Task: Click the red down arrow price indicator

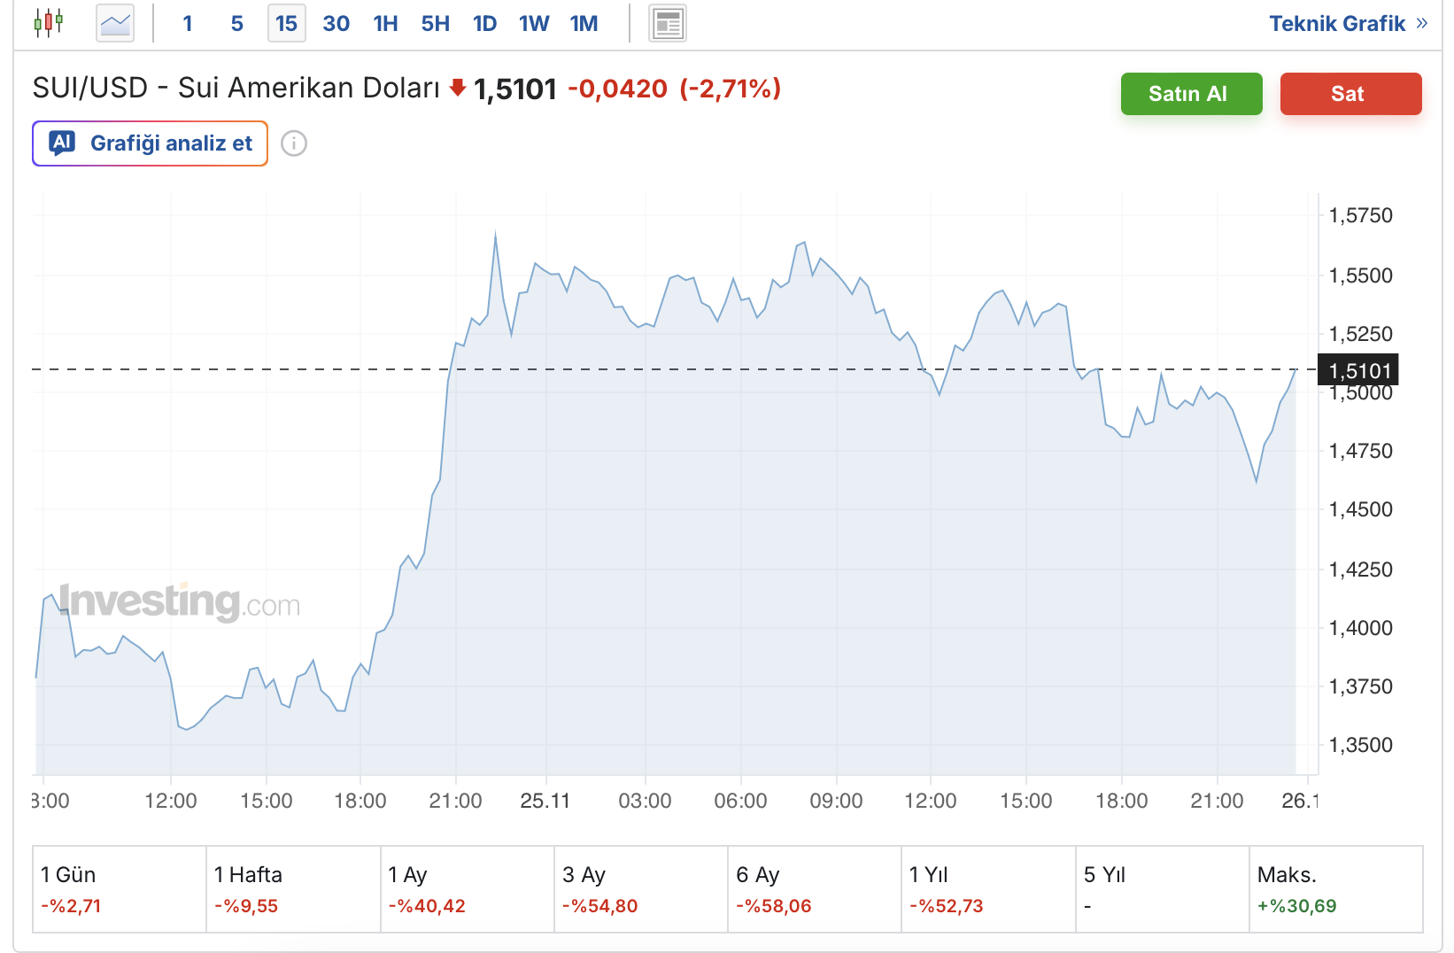Action: click(457, 88)
